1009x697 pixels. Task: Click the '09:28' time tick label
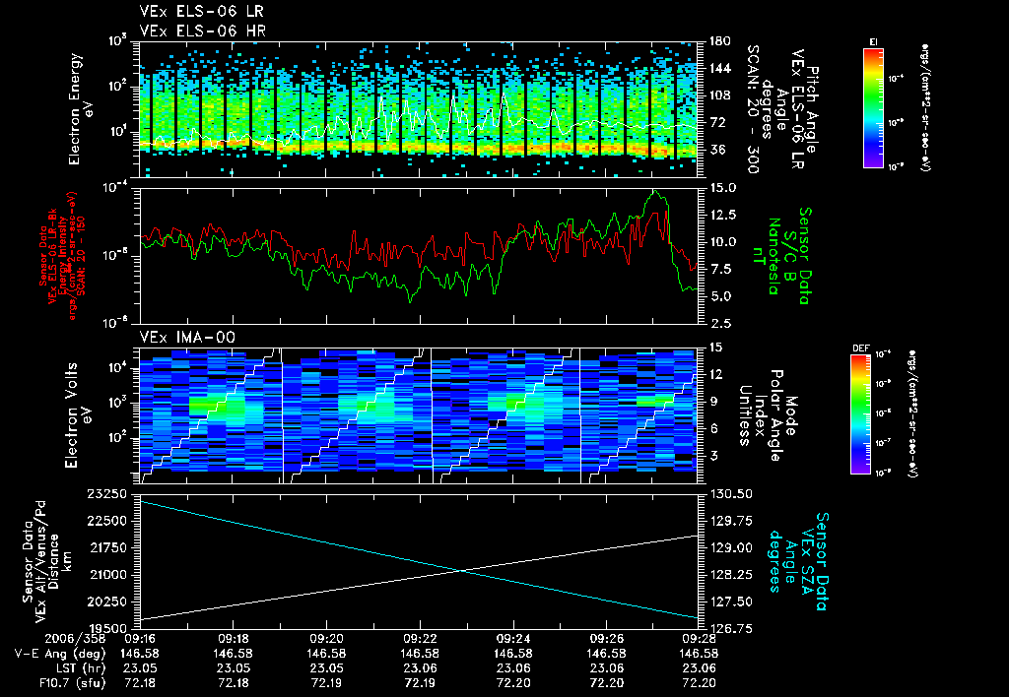click(x=699, y=639)
